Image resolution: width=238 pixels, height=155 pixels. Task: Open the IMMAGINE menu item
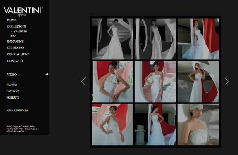[15, 42]
